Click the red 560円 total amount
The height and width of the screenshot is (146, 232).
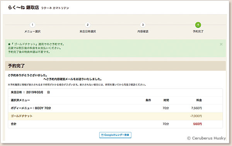197,124
